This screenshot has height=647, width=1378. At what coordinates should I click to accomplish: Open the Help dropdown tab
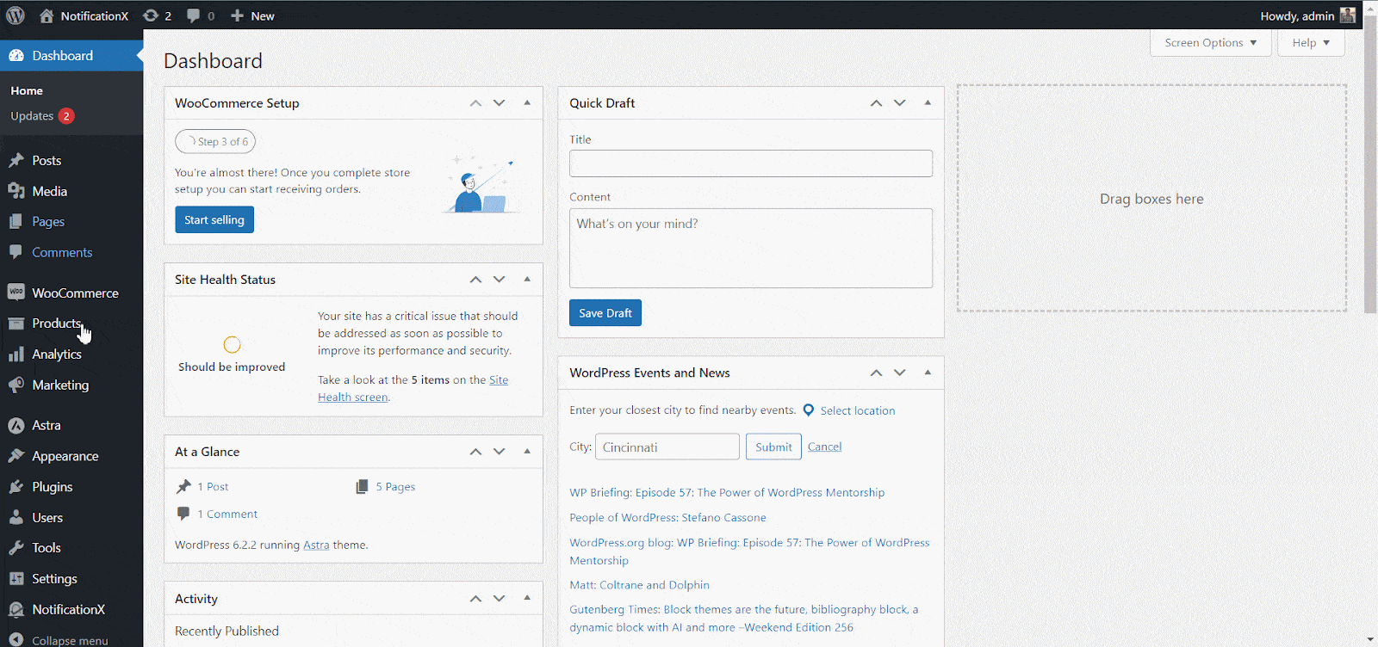1311,42
